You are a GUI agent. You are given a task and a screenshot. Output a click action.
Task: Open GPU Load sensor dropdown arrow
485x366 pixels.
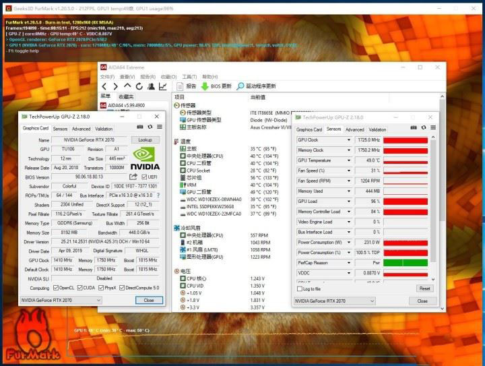(x=349, y=201)
